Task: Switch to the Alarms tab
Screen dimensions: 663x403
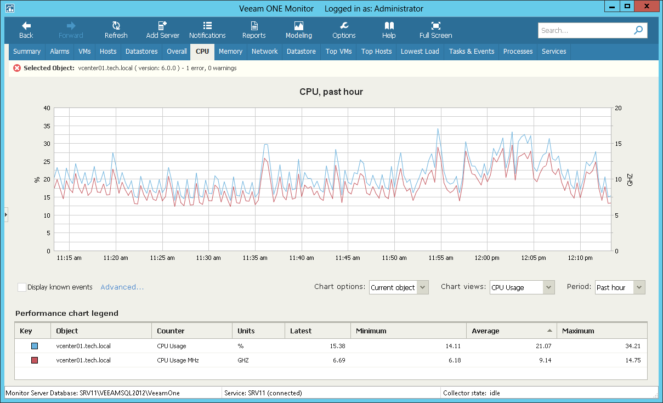Action: 60,52
